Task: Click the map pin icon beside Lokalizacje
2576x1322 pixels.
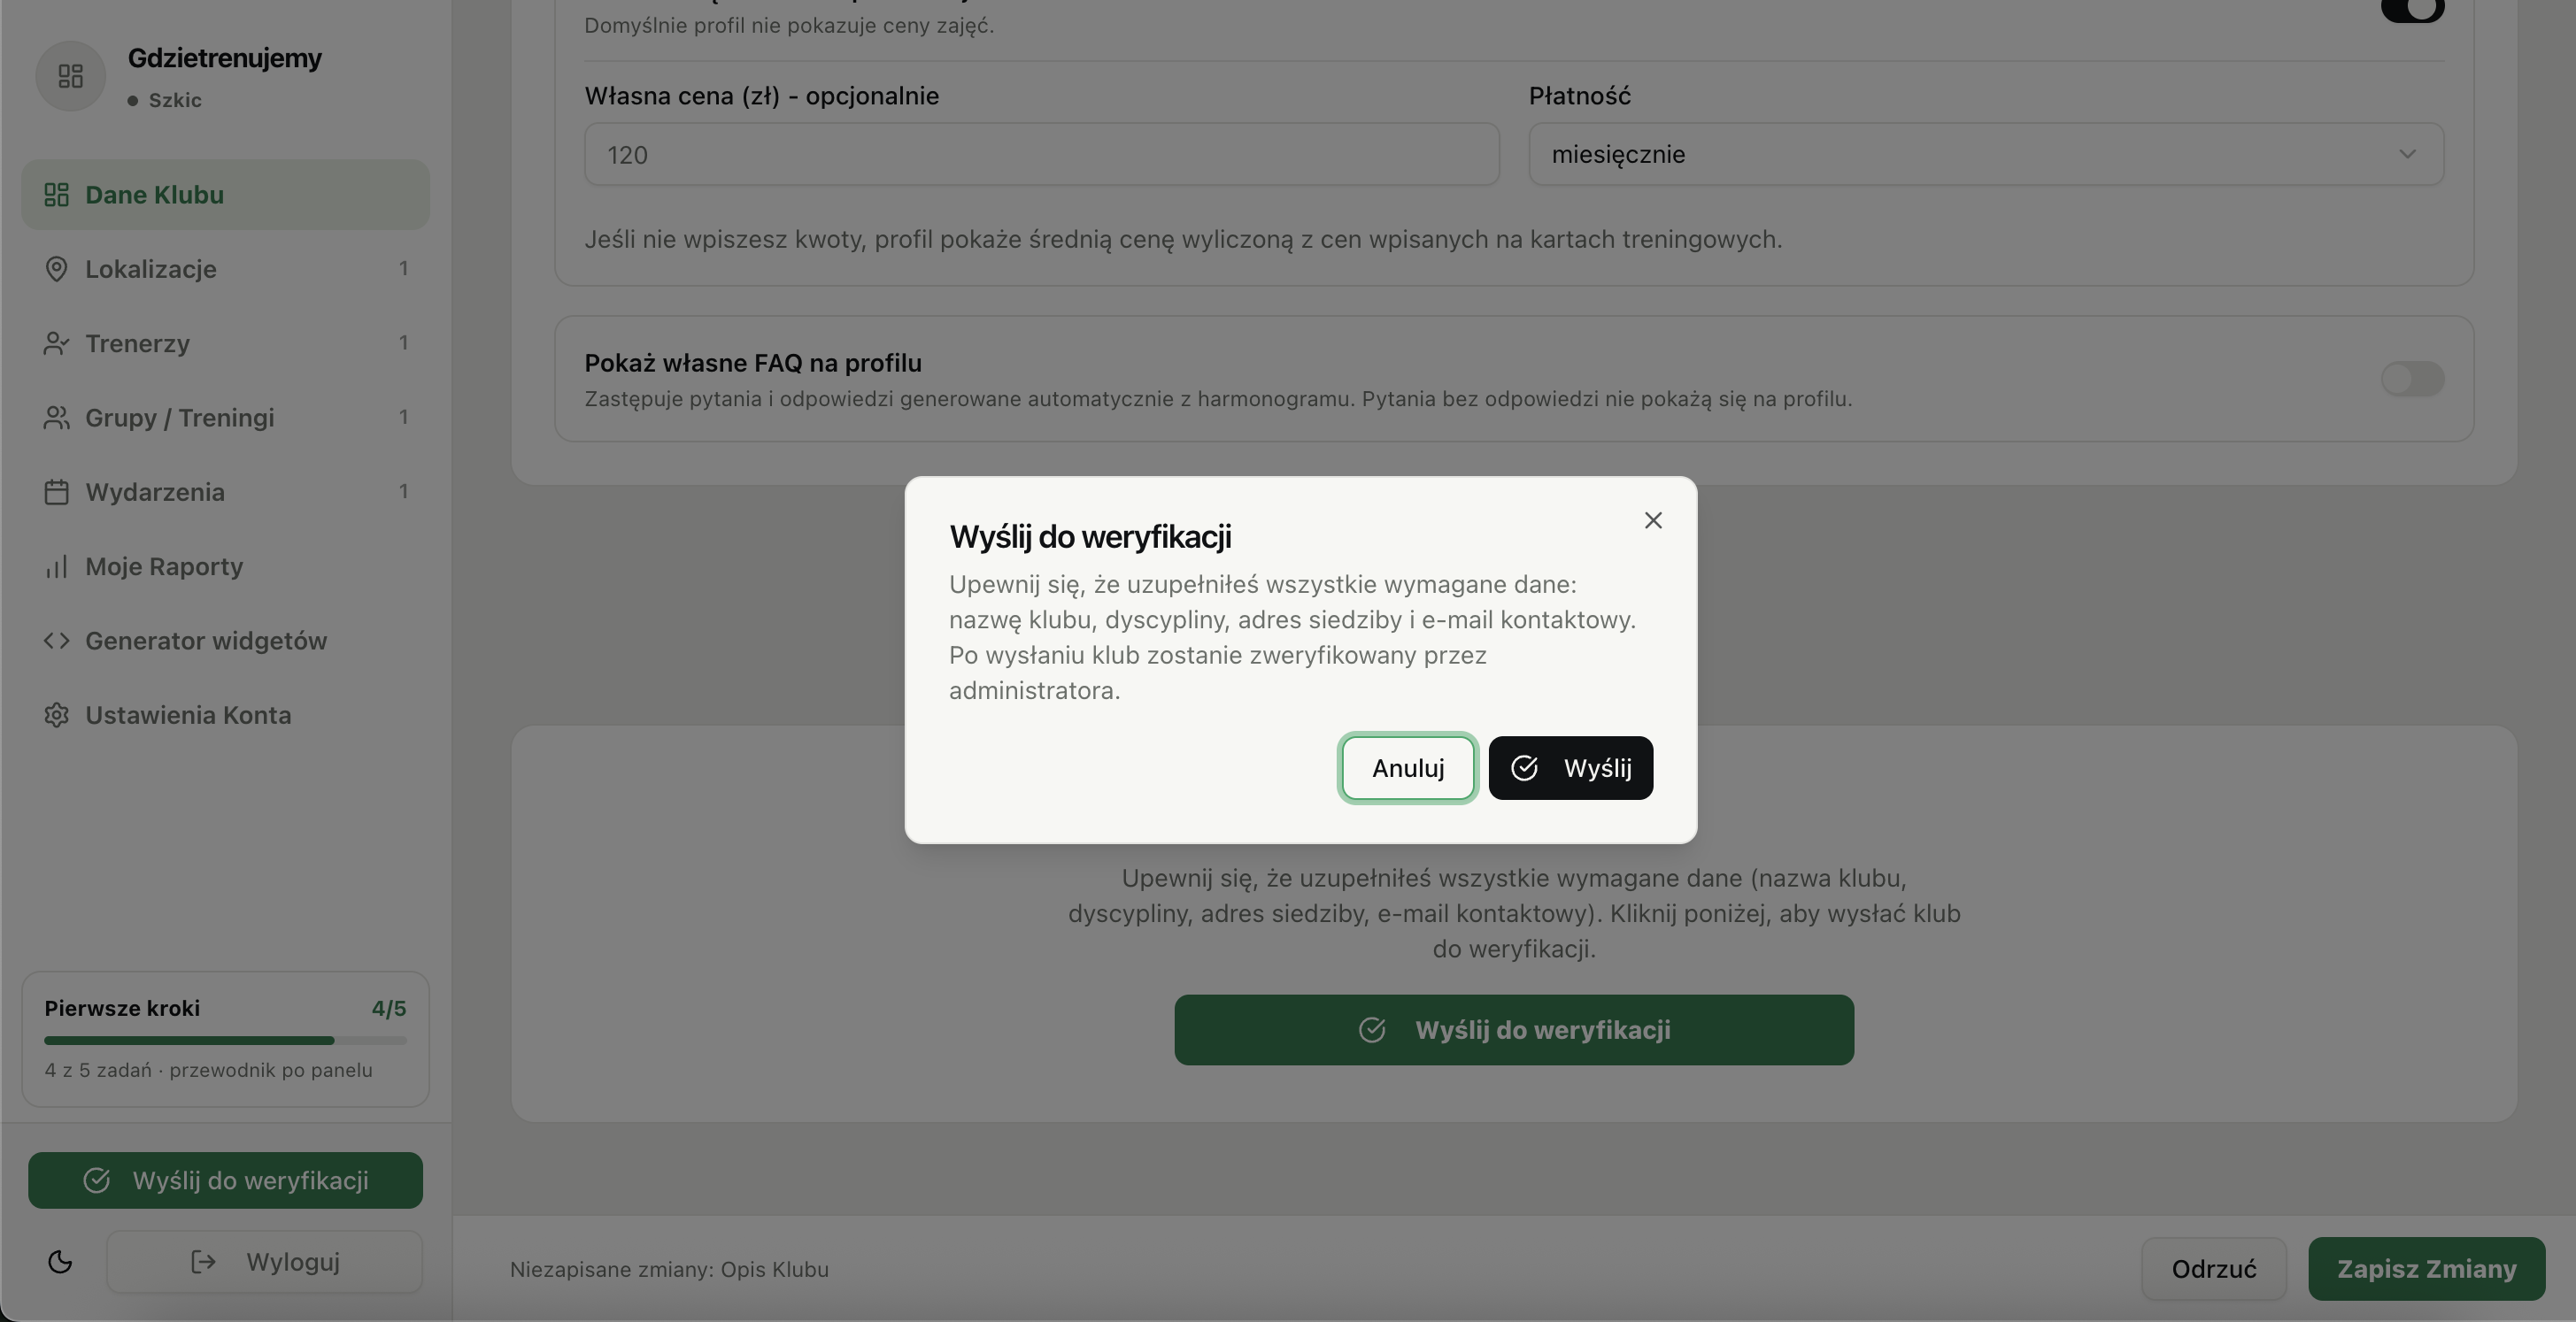Action: coord(57,269)
